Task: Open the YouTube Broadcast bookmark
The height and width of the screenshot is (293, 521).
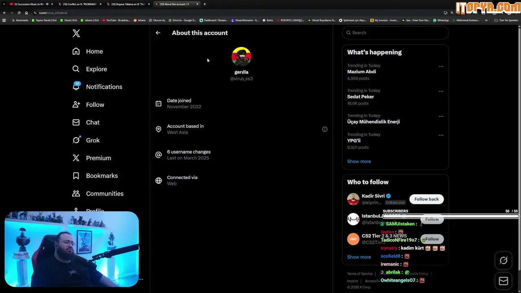Action: click(116, 20)
